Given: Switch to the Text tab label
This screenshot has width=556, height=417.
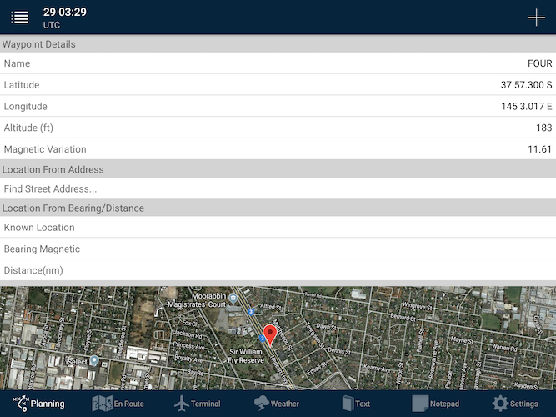Looking at the screenshot, I should coord(363,404).
